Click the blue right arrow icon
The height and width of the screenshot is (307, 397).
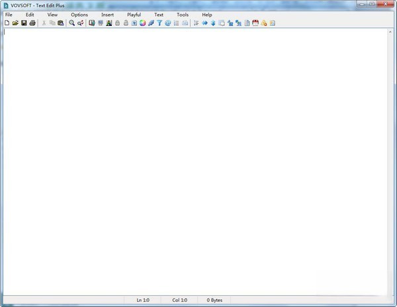point(204,23)
